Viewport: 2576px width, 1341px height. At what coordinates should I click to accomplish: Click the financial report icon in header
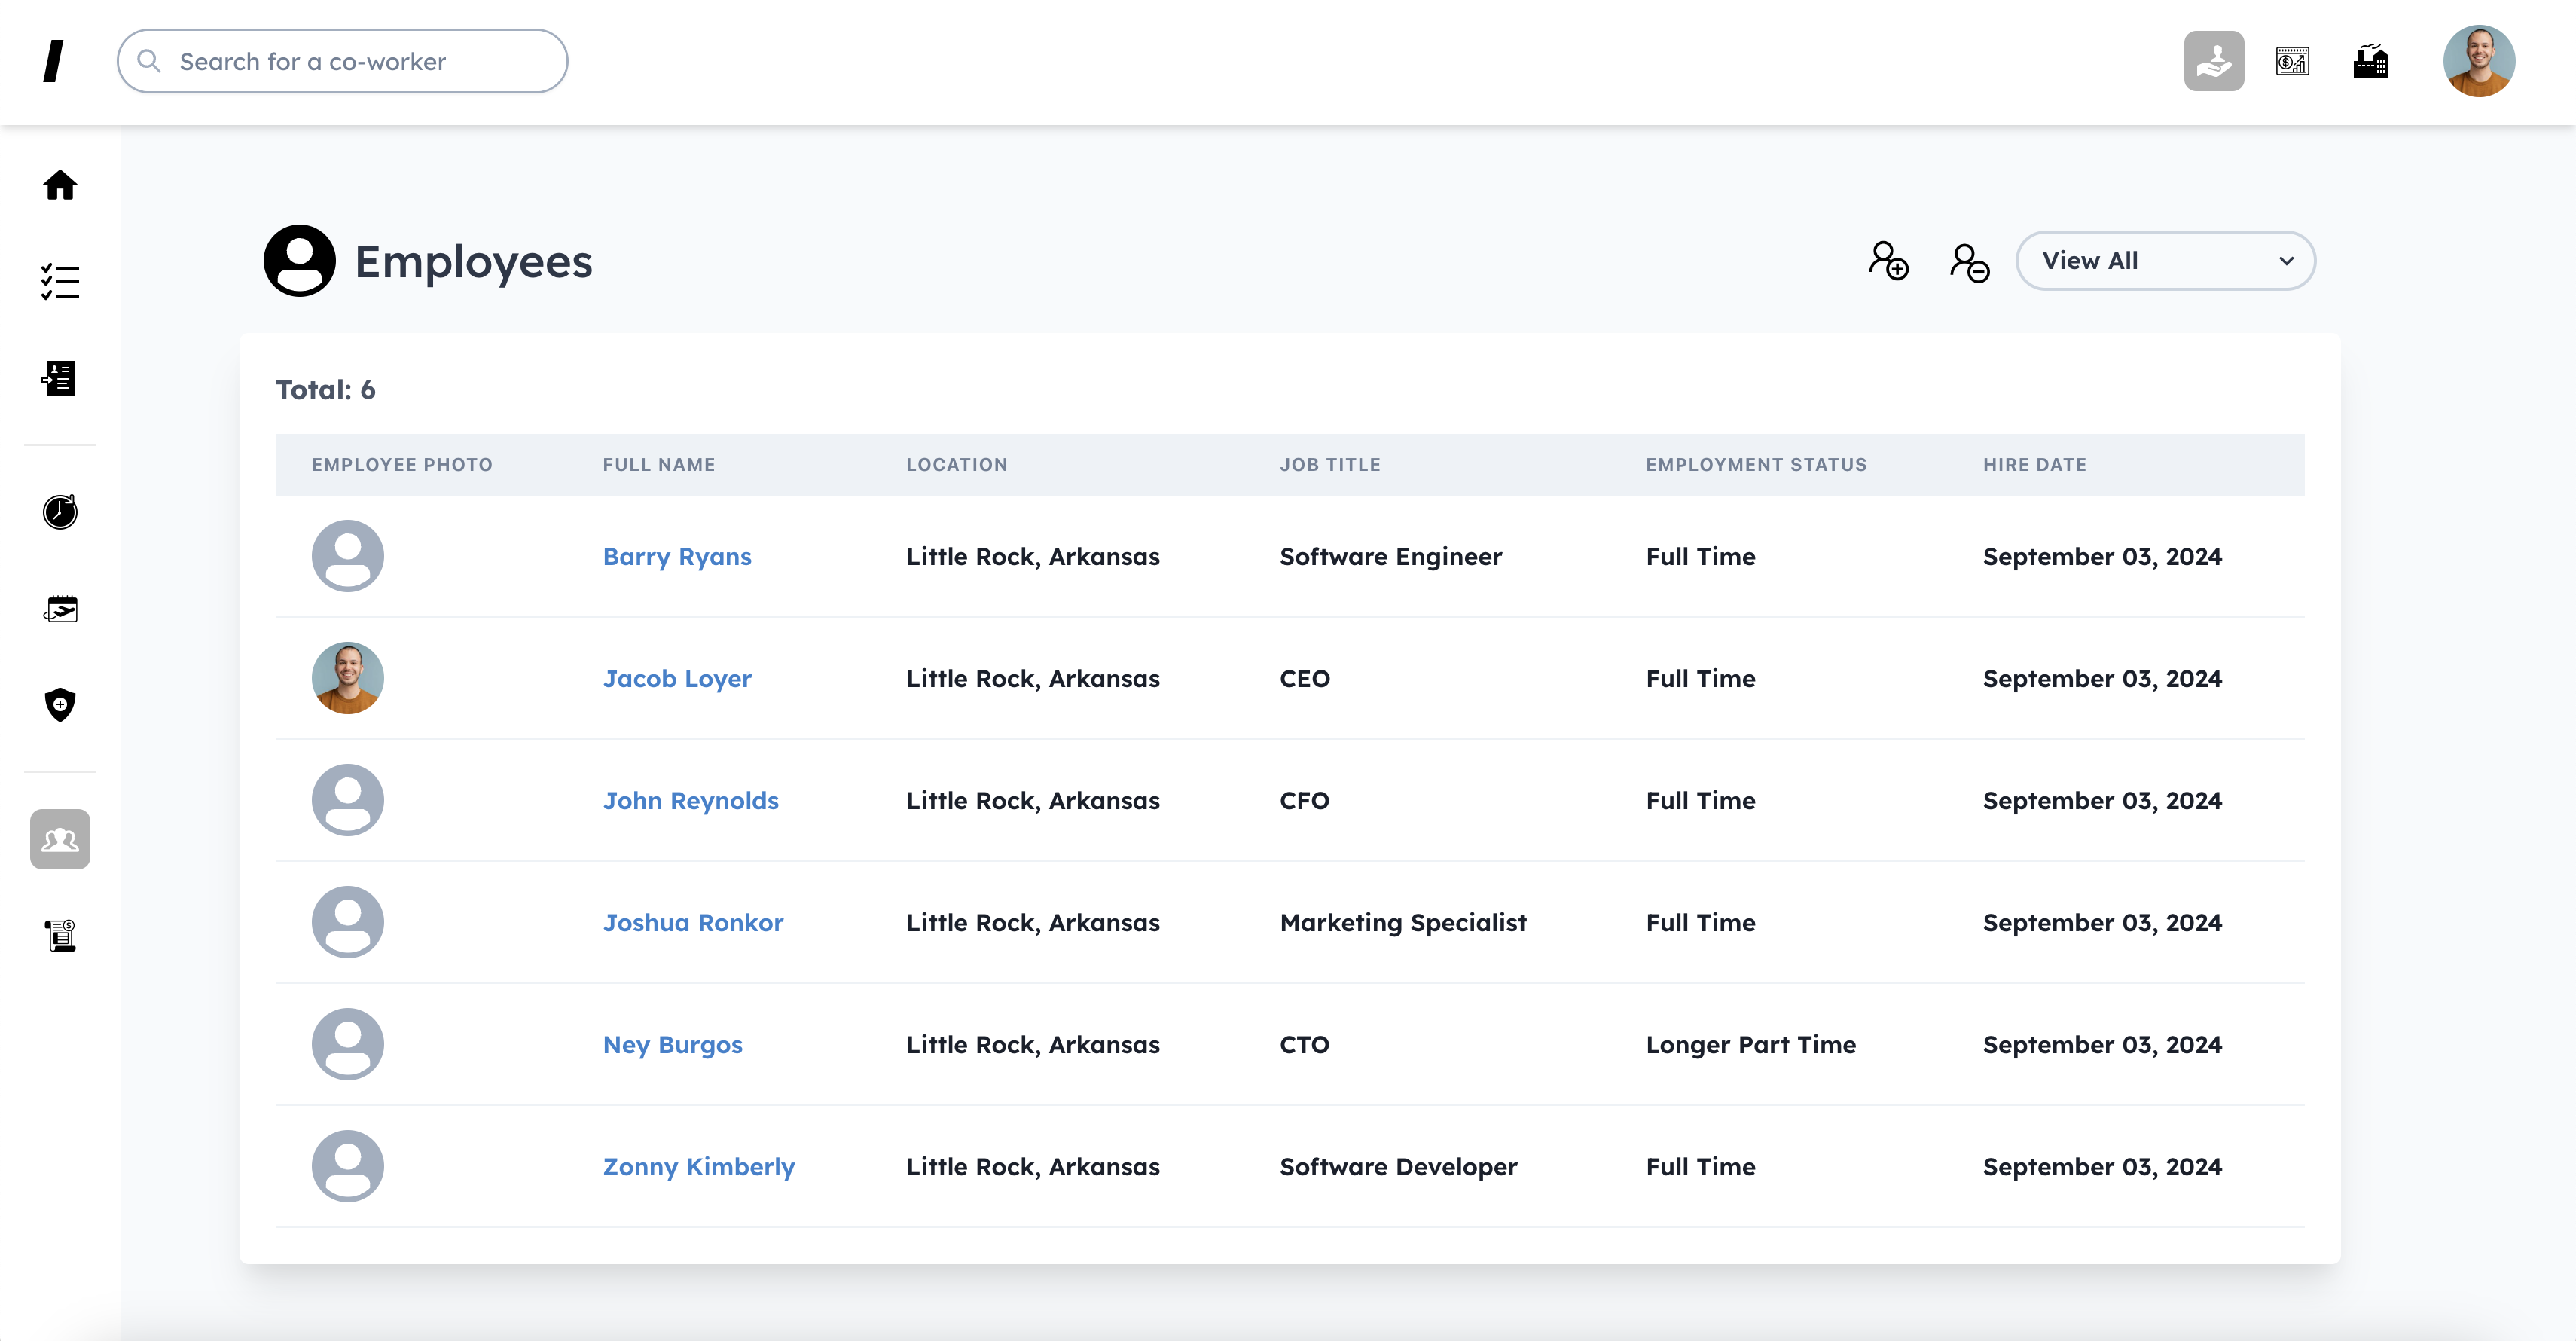2292,62
